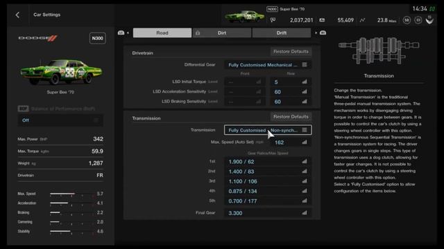Screen dimensions: 444x249
Task: Click the L1 previous sheet icon
Action: [121, 33]
